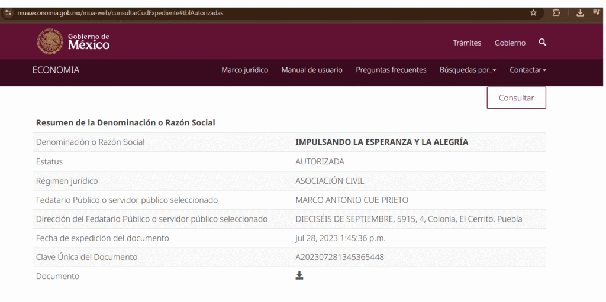Click the media control icon in browser toolbar
Image resolution: width=606 pixels, height=302 pixels.
pos(597,12)
